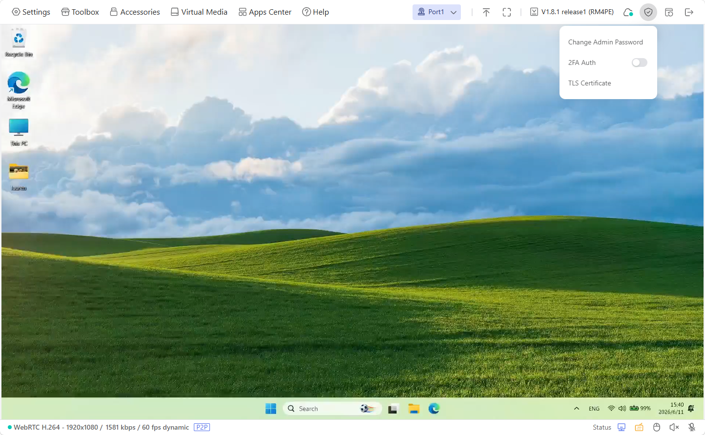Open Edge from the taskbar
705x435 pixels.
434,409
